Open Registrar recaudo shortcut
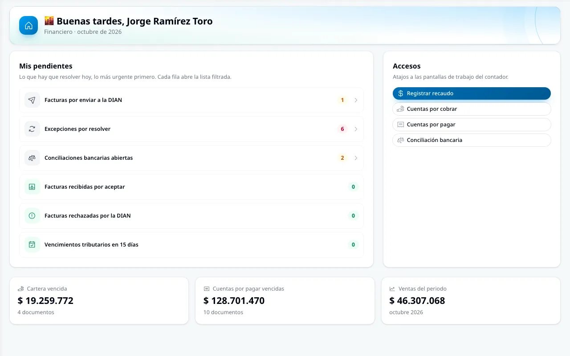Viewport: 570px width, 356px height. pos(472,93)
